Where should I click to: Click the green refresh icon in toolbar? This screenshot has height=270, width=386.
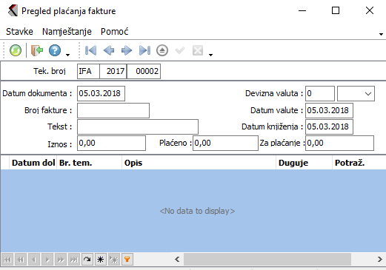[16, 50]
